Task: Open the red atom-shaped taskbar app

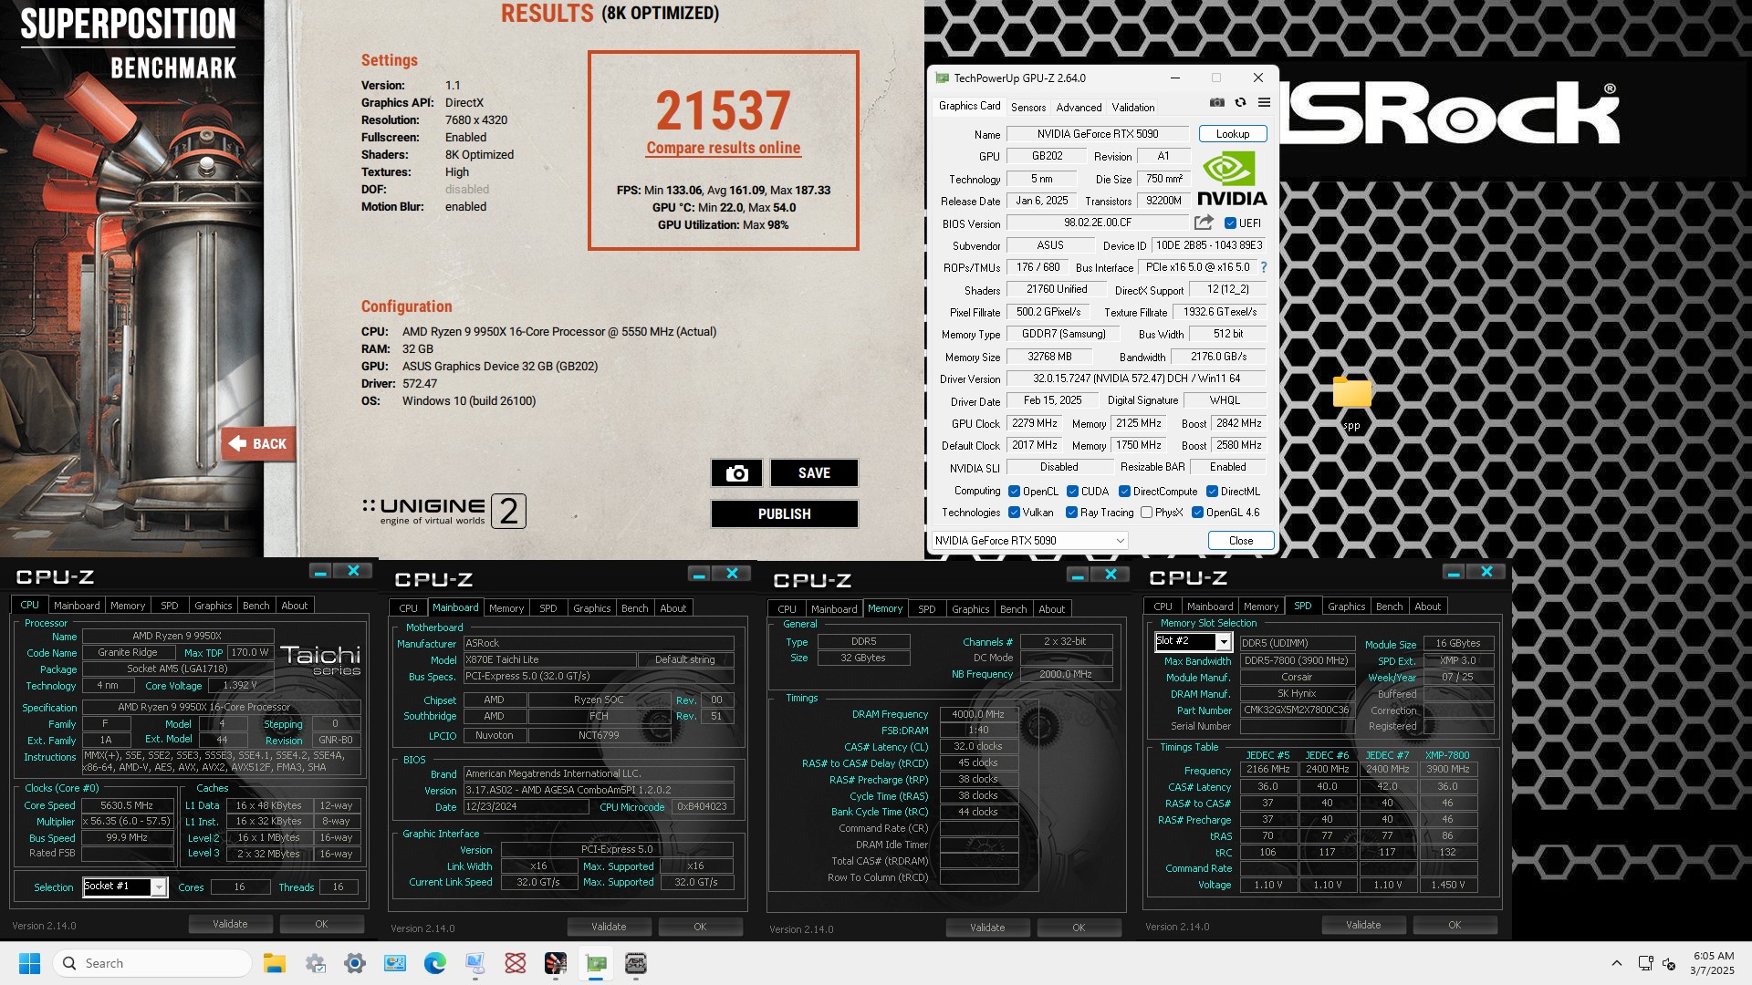Action: (x=516, y=963)
